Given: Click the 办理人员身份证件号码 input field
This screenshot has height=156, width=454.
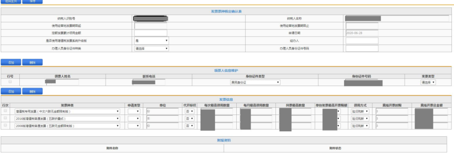Looking at the screenshot, I should pyautogui.click(x=362, y=48).
